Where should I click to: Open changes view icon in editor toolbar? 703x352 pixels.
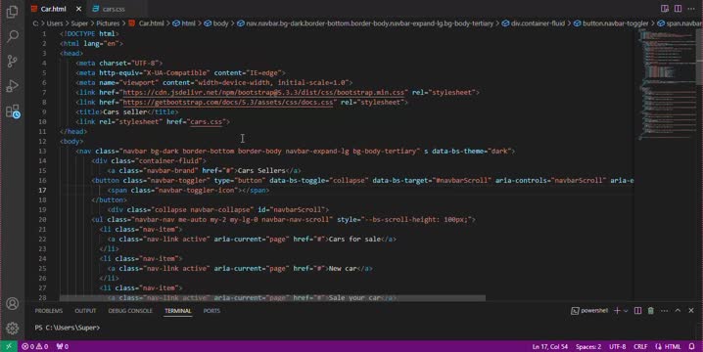point(665,9)
